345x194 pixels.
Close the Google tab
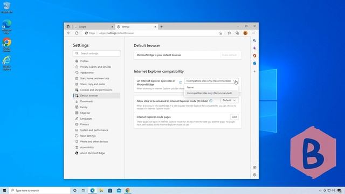click(112, 27)
